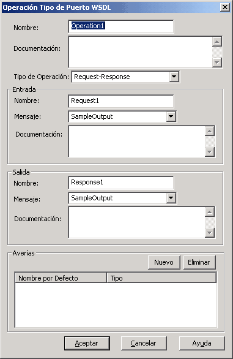
Task: Sort by Nombre por Defecto column header
Action: [x=61, y=278]
